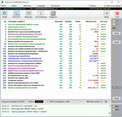The width and height of the screenshot is (122, 117).
Task: Select Температура гермоблока row
Action: (56, 56)
